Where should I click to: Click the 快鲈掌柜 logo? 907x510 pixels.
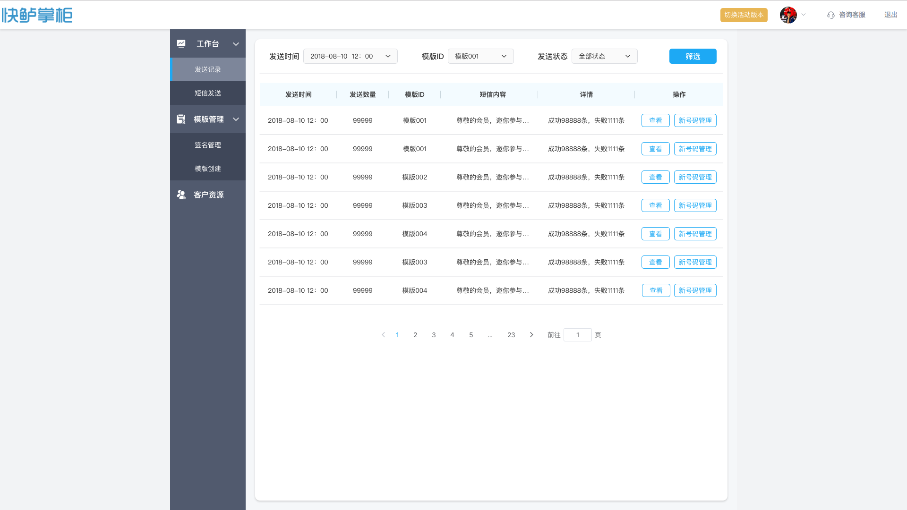tap(37, 15)
